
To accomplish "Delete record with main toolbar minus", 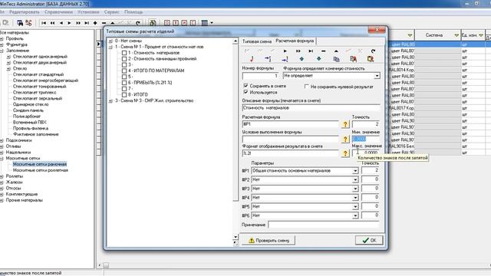I will 104,23.
